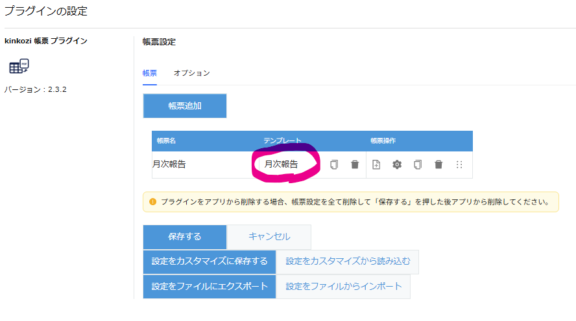Click the 保存する button
Image resolution: width=576 pixels, height=321 pixels.
(184, 237)
